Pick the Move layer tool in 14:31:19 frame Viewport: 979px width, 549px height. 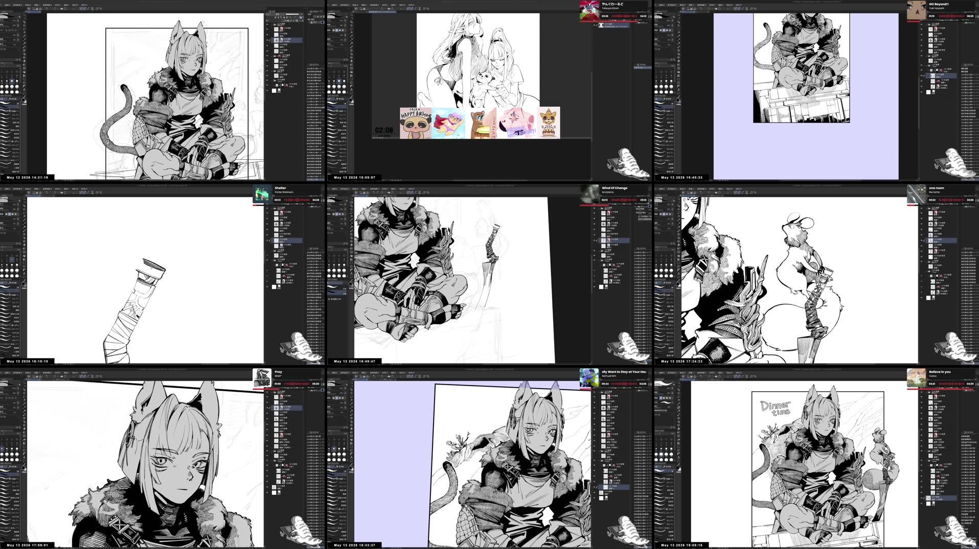24,25
